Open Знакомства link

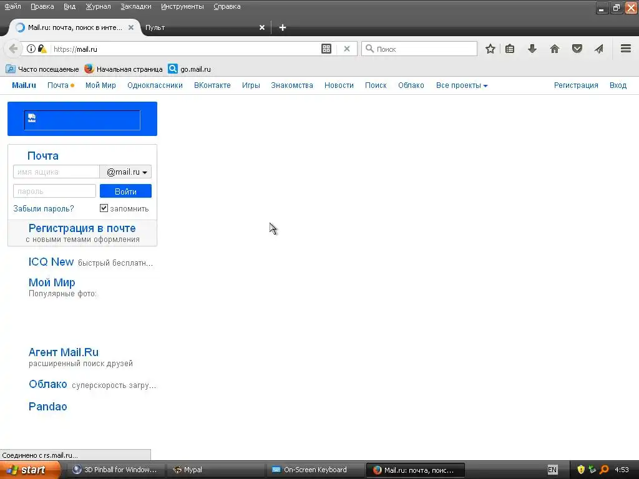[x=292, y=85]
